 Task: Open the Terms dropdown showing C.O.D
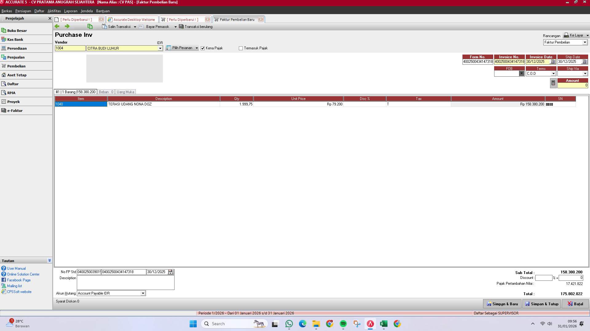pyautogui.click(x=553, y=73)
